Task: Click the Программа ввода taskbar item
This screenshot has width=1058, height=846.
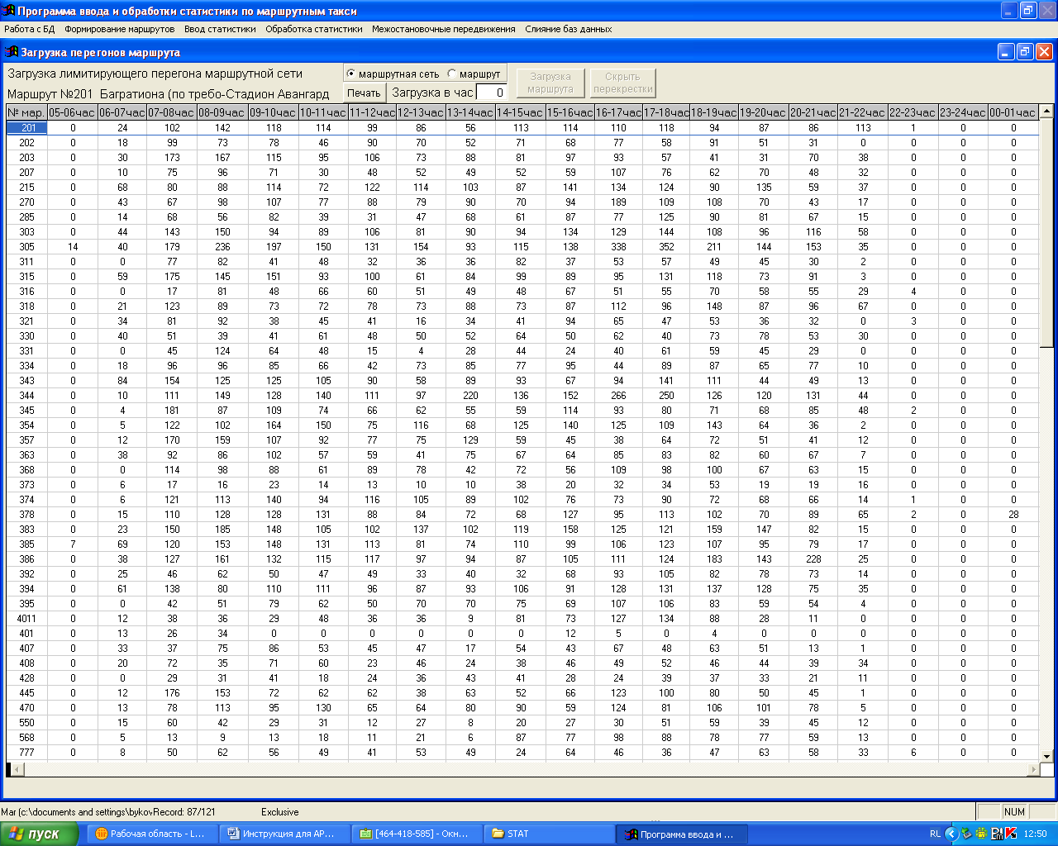Action: coord(684,834)
